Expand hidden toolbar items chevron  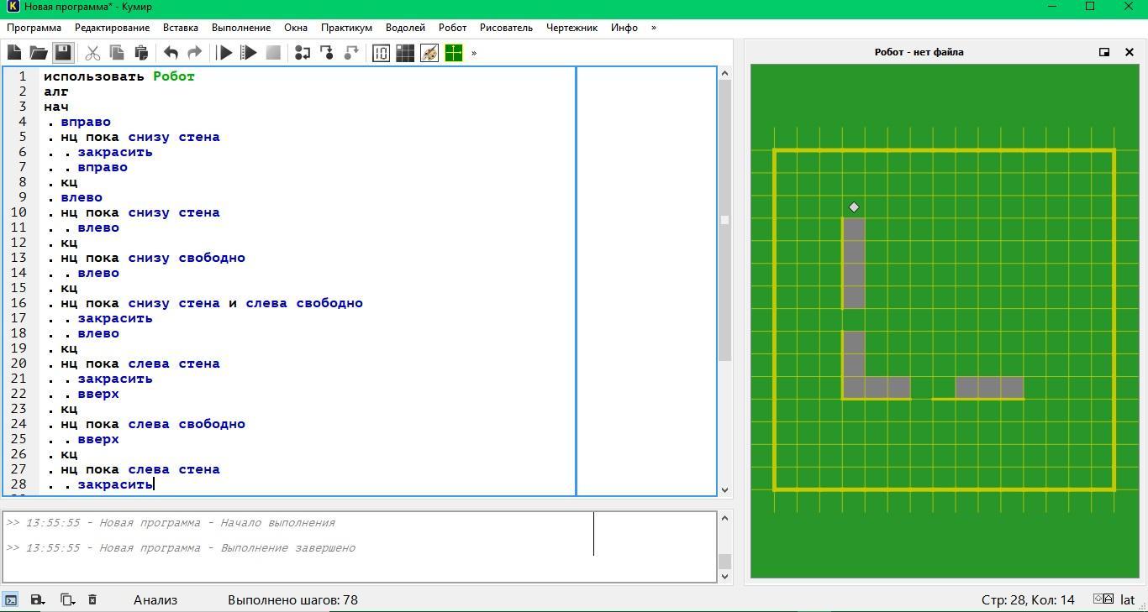[474, 53]
